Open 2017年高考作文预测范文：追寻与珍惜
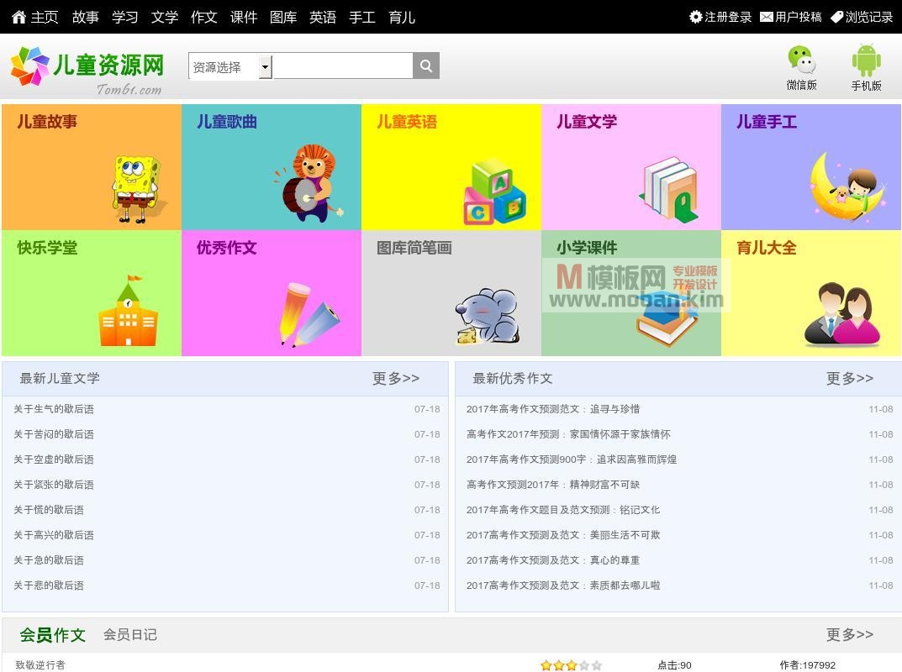Screen dimensions: 902x672 pos(553,409)
